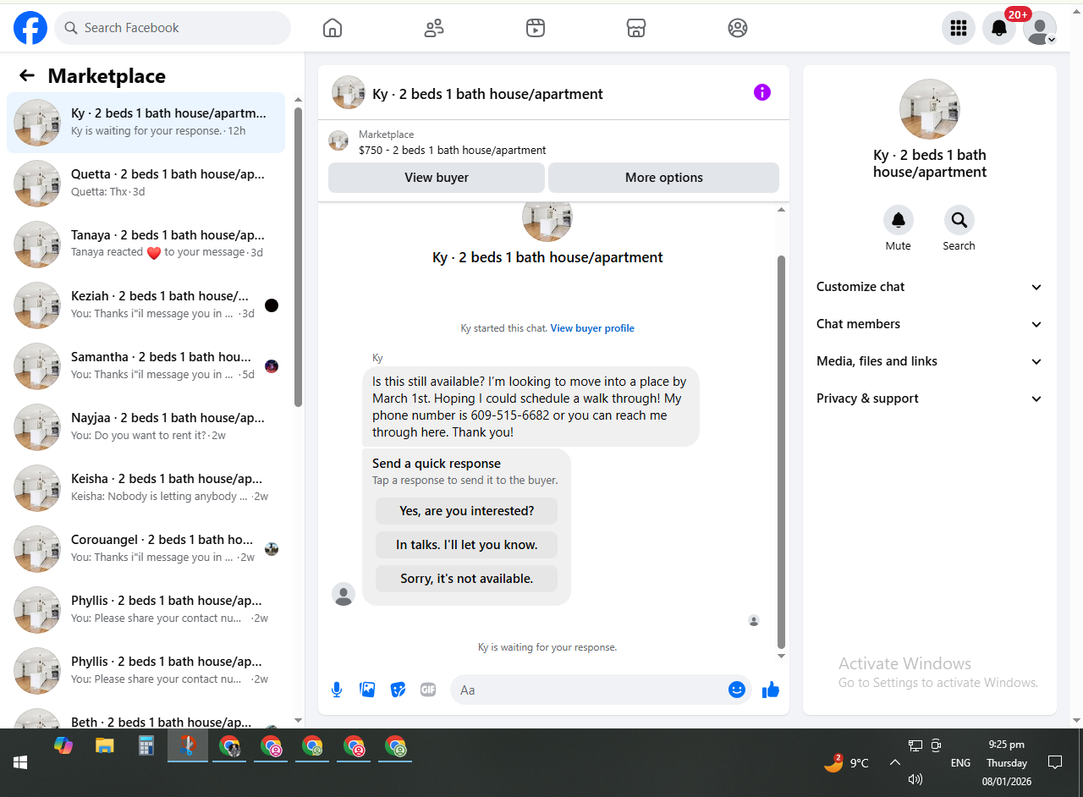
Task: Click the microphone voice clip icon
Action: [337, 690]
